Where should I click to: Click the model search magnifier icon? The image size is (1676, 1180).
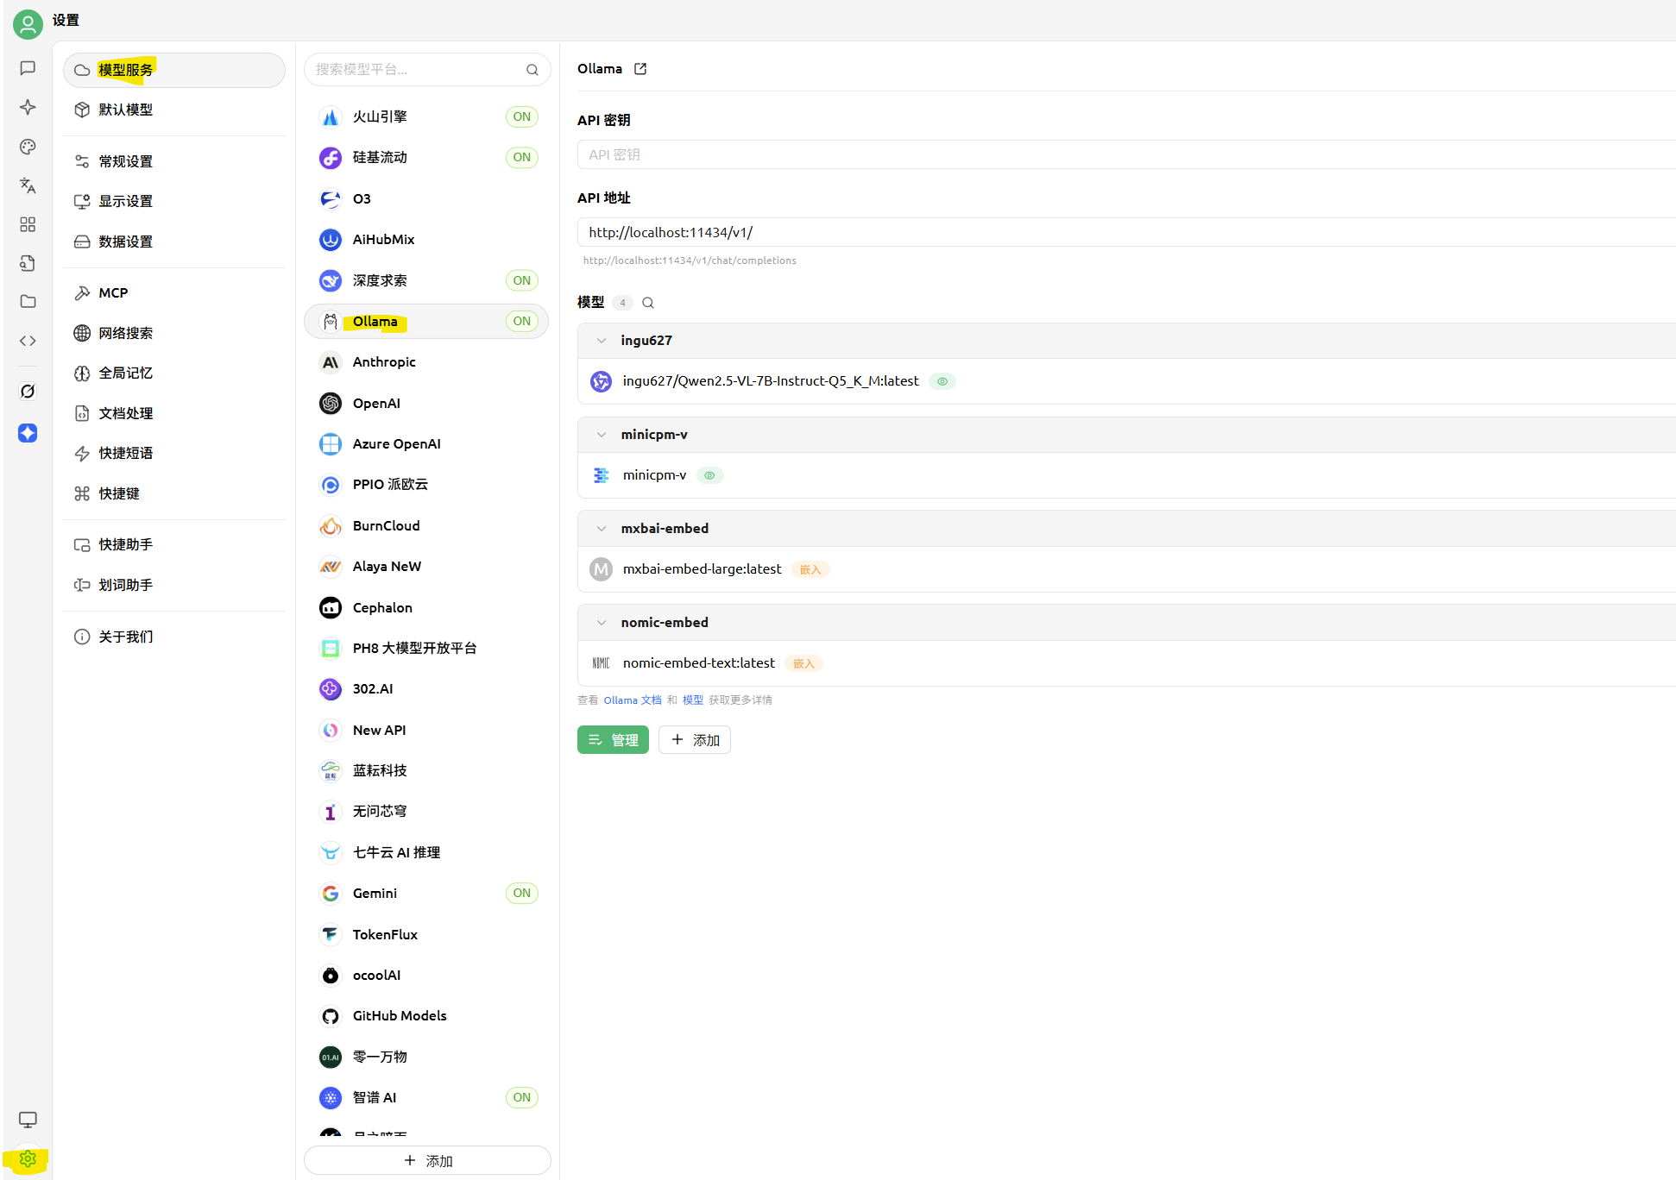click(648, 303)
